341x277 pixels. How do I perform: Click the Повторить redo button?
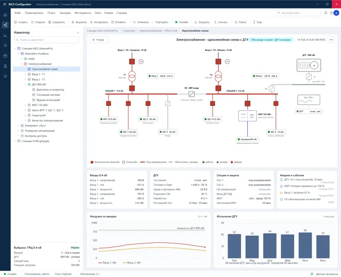coord(160,22)
